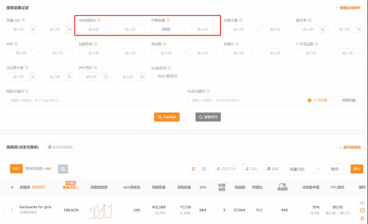Click the copy-to-clipboard button beside 高频词

[x=60, y=147]
